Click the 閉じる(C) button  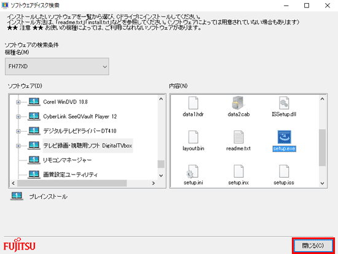[x=313, y=245]
